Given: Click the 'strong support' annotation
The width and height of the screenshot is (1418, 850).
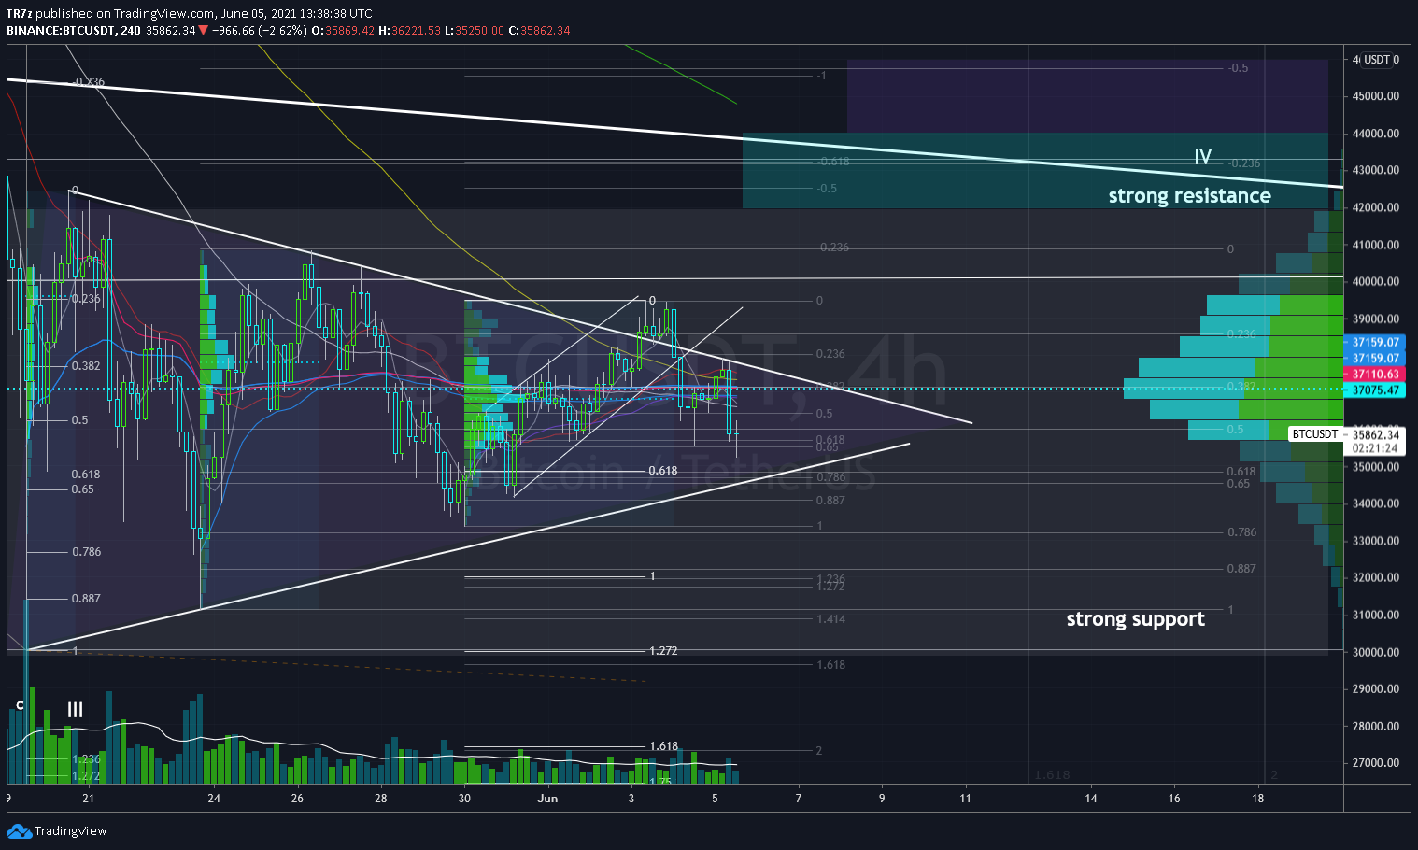Looking at the screenshot, I should click(x=1135, y=619).
